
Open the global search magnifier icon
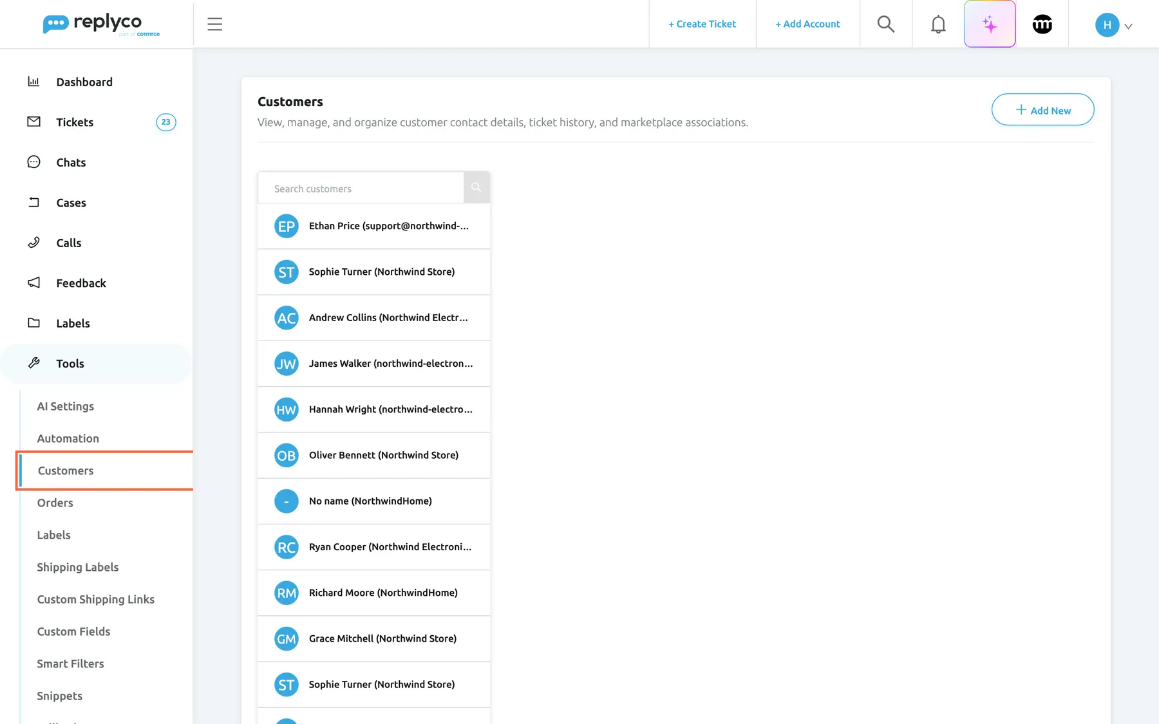886,24
